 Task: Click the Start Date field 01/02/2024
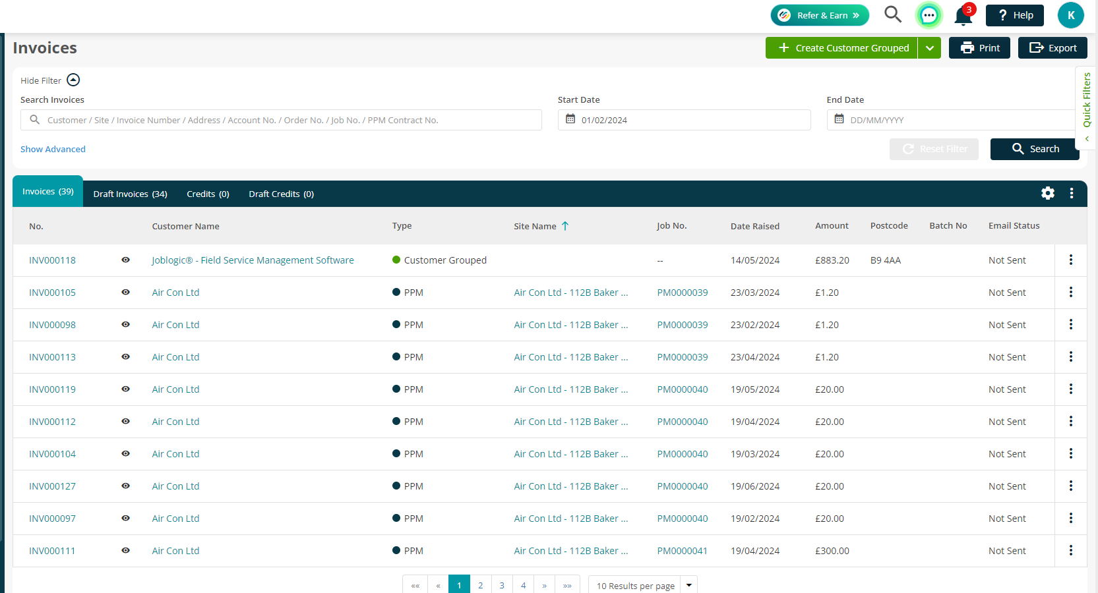[x=684, y=120]
